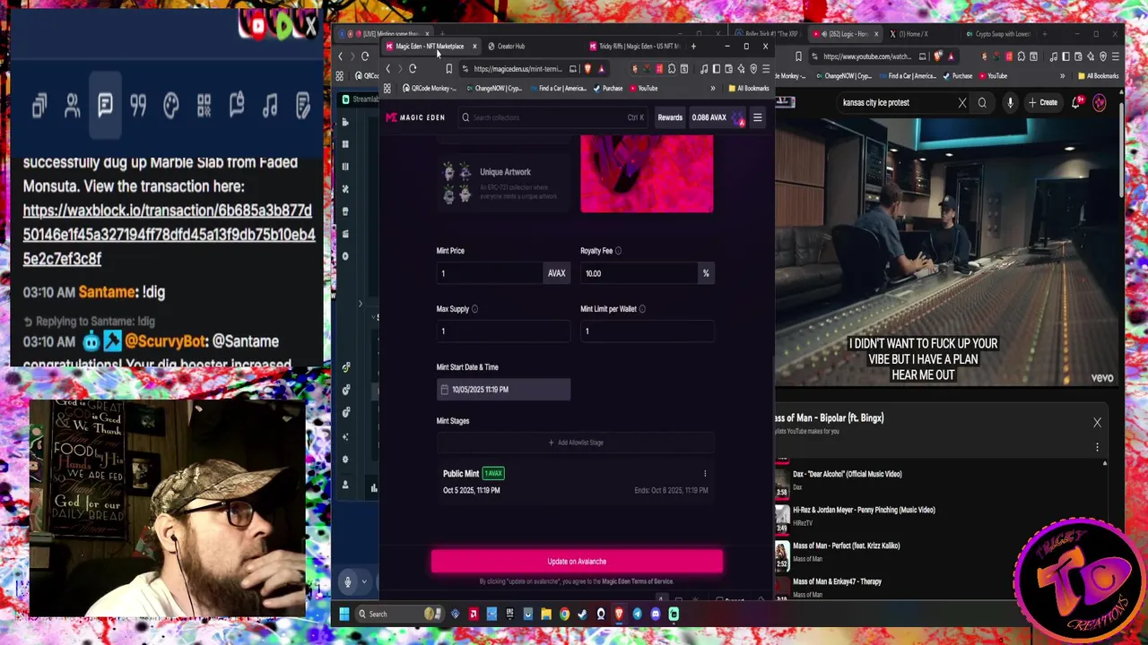This screenshot has height=645, width=1148.
Task: Show Max Supply info tooltip icon
Action: click(x=474, y=309)
